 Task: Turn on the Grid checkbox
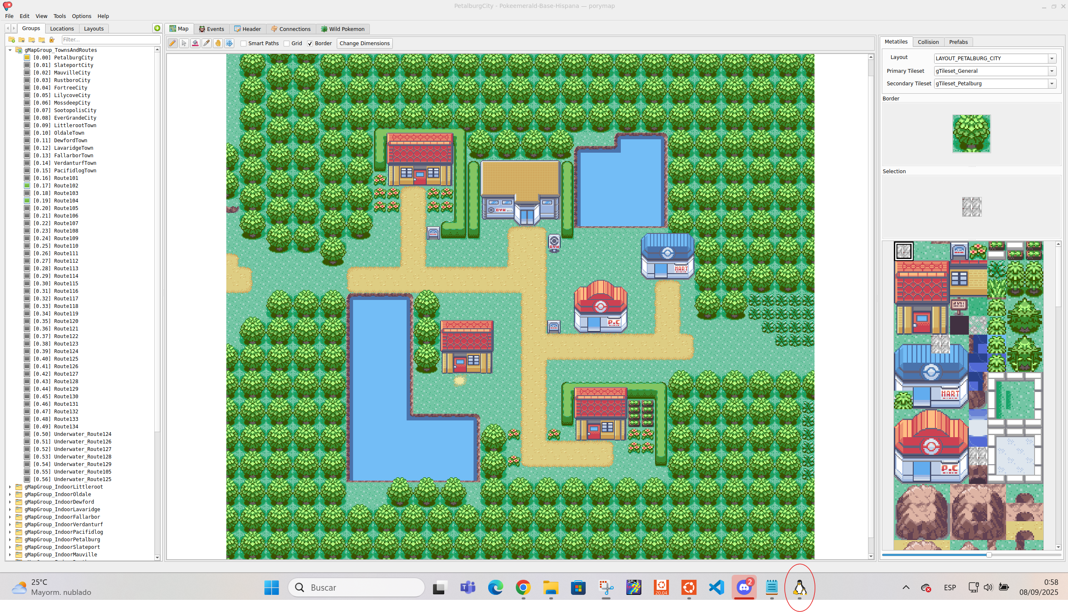click(x=287, y=43)
